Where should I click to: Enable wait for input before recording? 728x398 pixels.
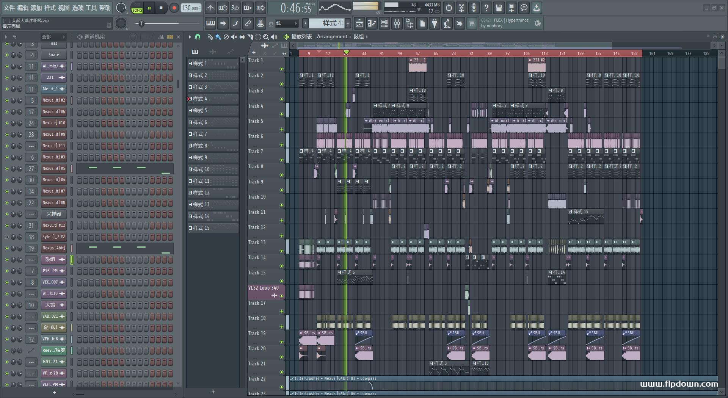coord(223,8)
